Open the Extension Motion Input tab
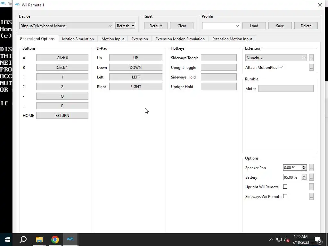The height and width of the screenshot is (246, 328). [x=232, y=39]
